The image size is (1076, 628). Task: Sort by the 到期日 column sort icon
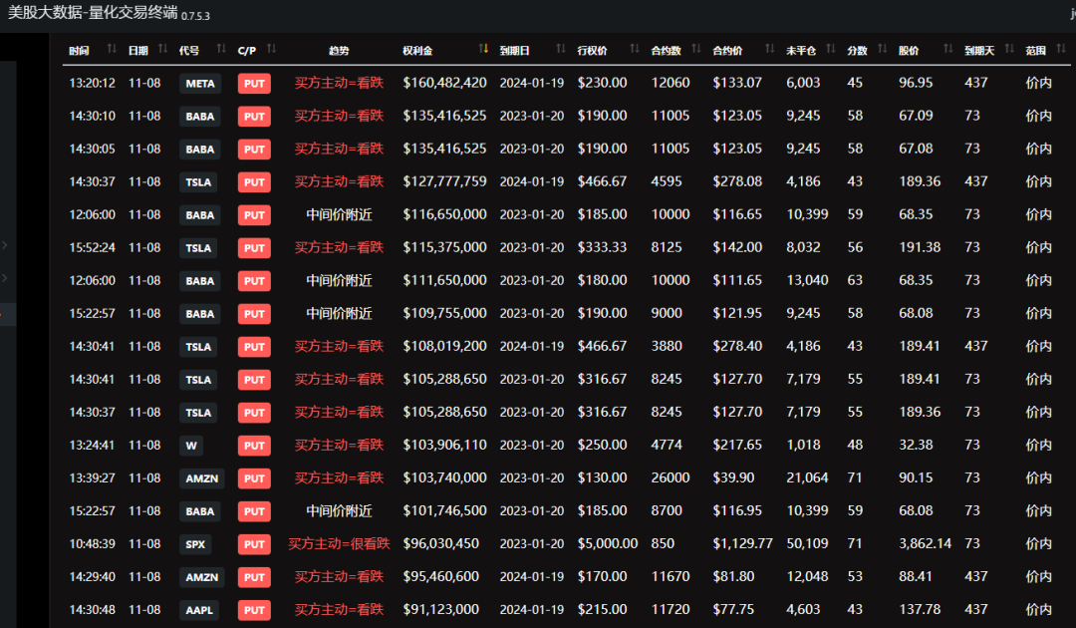point(561,49)
